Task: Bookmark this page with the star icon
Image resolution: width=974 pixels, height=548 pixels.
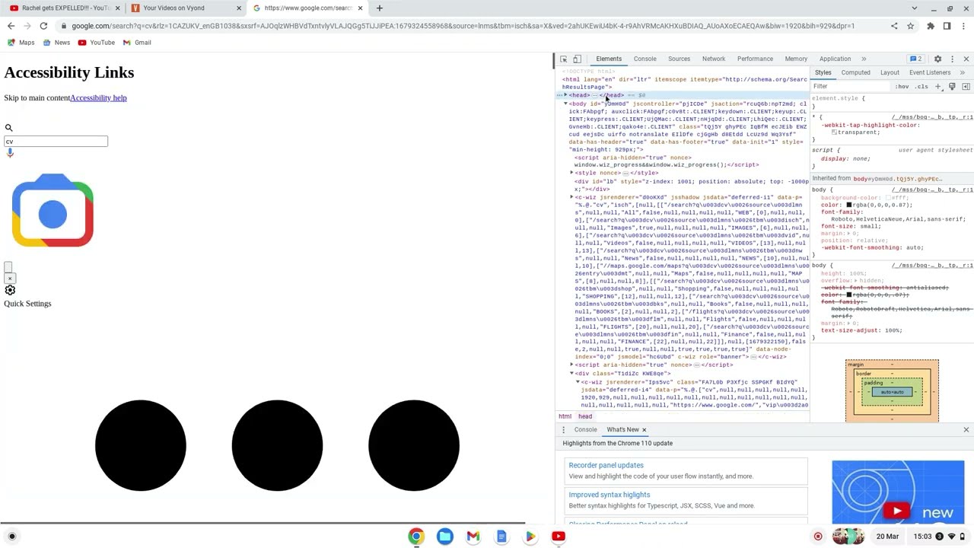Action: tap(910, 26)
